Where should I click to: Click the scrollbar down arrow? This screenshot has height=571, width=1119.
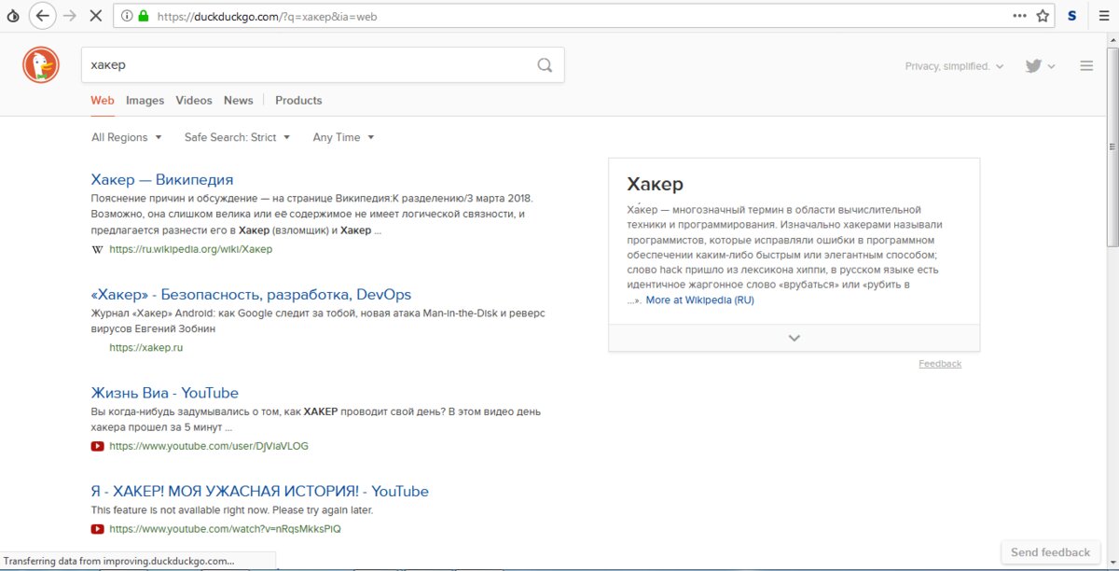pos(1112,564)
